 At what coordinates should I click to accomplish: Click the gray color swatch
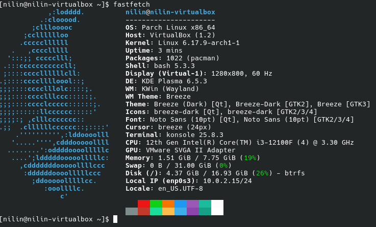coord(132,211)
